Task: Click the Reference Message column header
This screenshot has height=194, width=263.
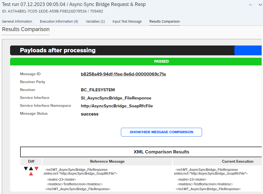Action: [107, 162]
